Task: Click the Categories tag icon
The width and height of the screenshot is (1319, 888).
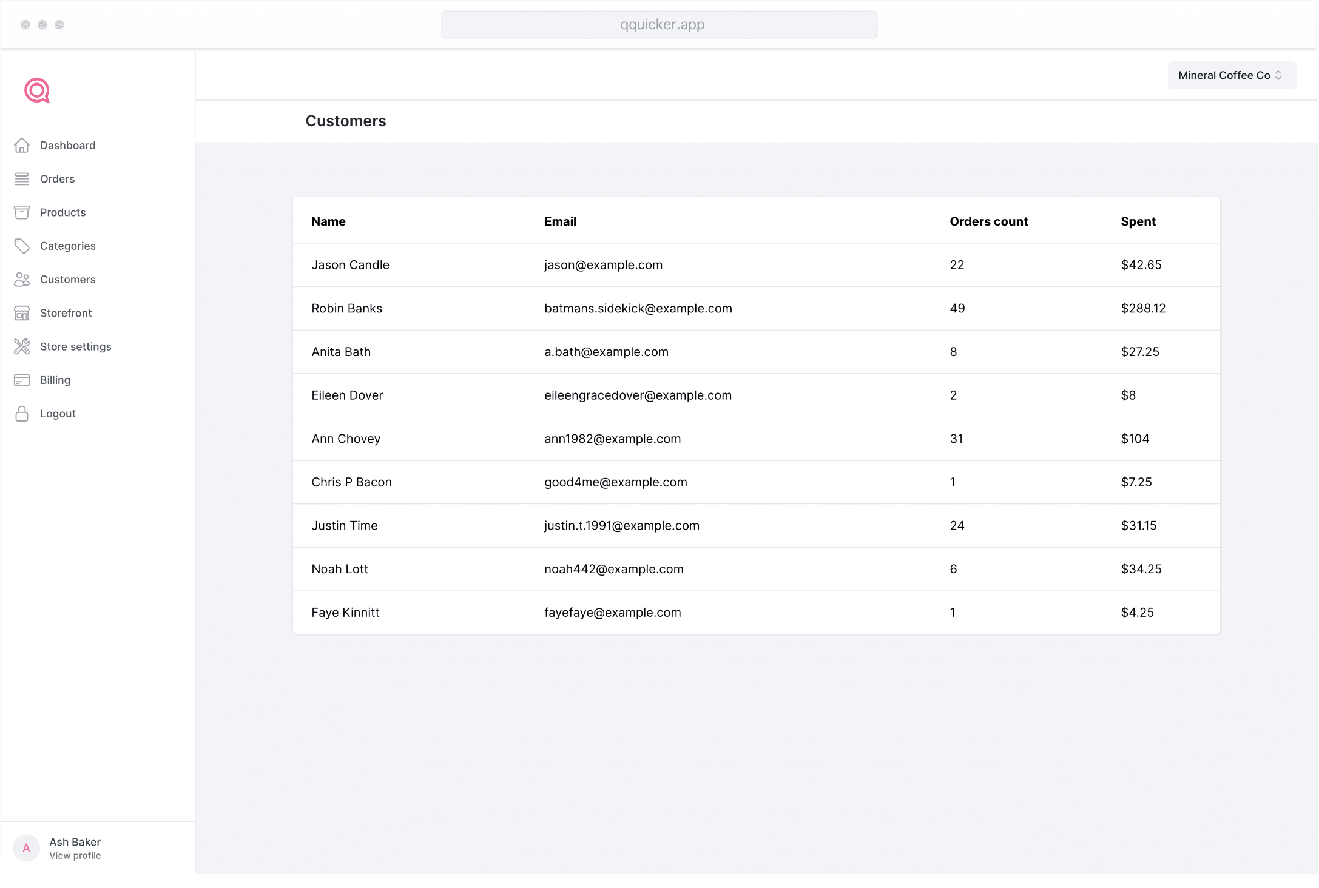Action: click(x=22, y=246)
